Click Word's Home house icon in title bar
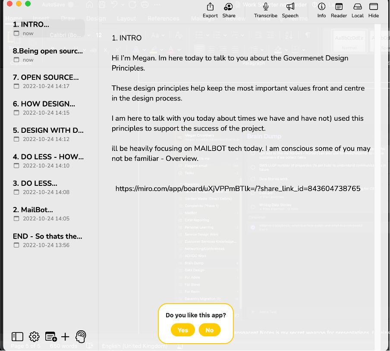 coord(89,5)
